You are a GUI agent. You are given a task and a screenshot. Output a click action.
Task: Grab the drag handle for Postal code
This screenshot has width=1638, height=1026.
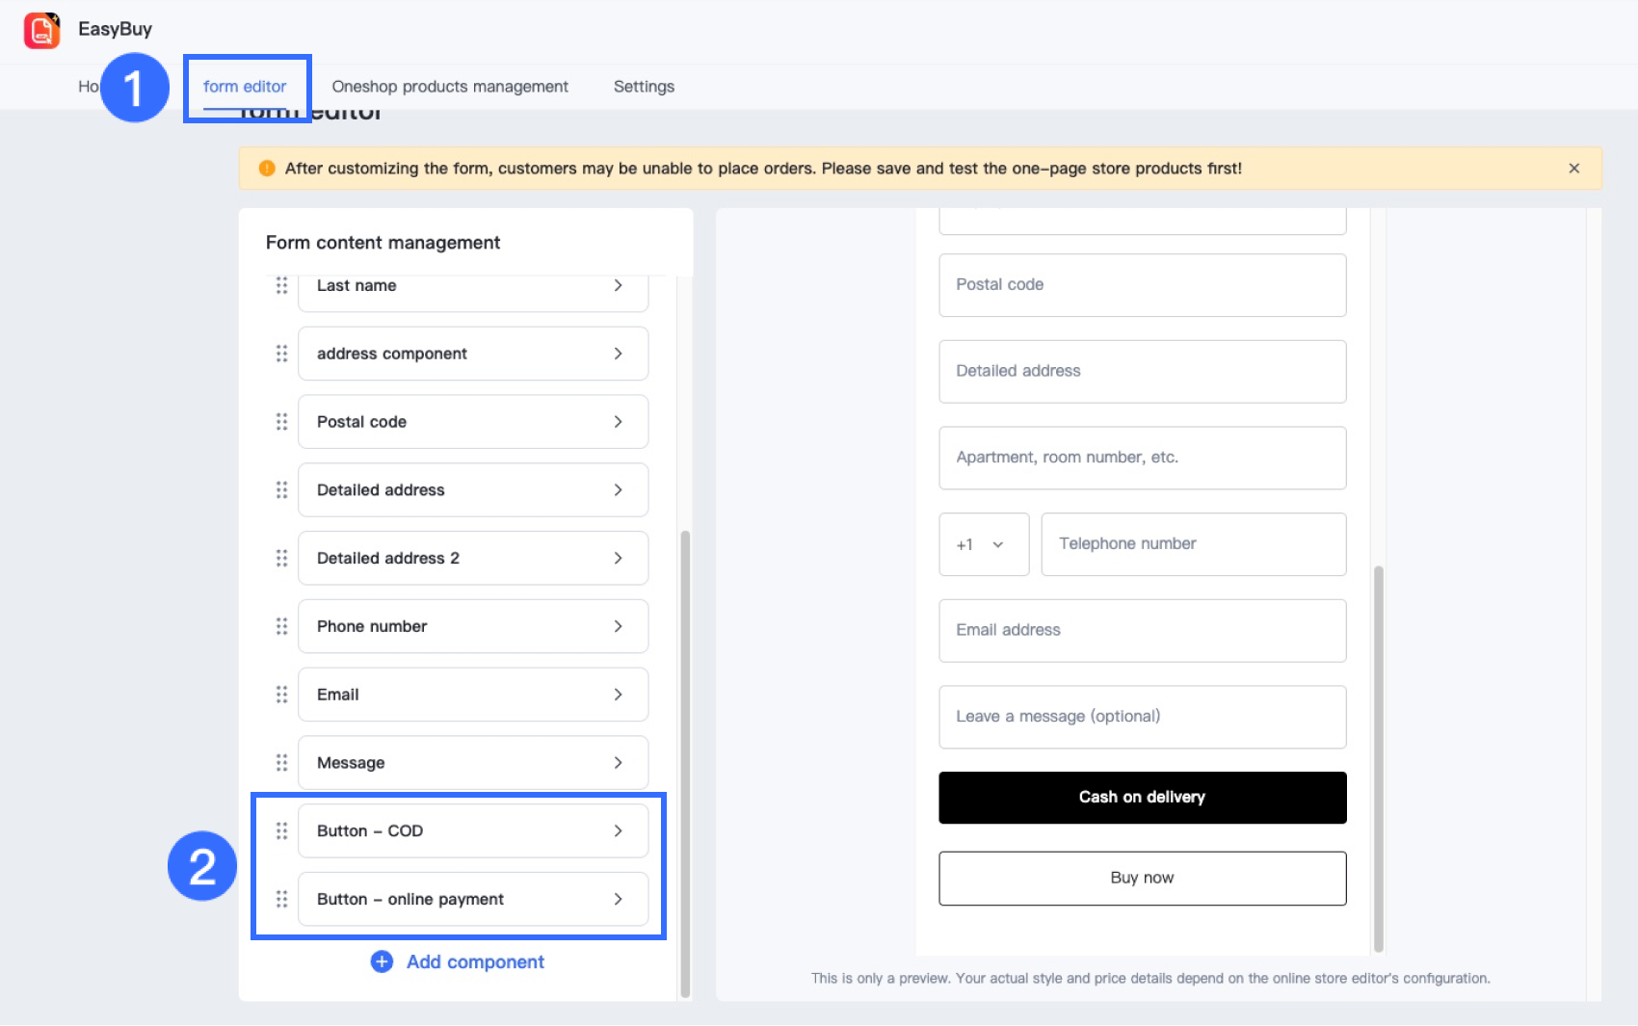coord(281,422)
